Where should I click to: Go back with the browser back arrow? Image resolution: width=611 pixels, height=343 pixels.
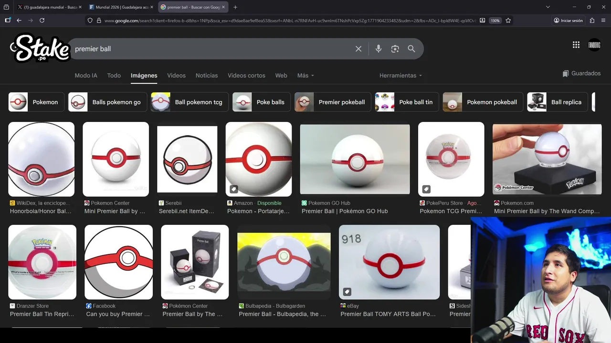[19, 20]
